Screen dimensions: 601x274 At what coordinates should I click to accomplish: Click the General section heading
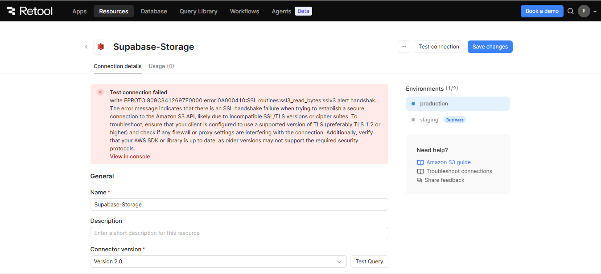(x=102, y=176)
